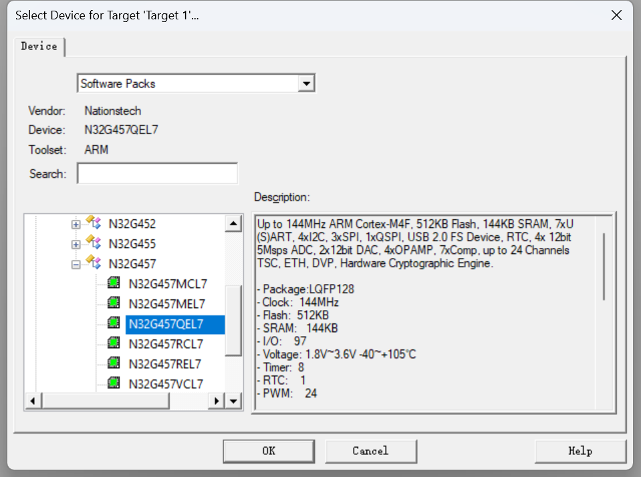Select the Device tab
Viewport: 641px width, 477px height.
point(39,46)
